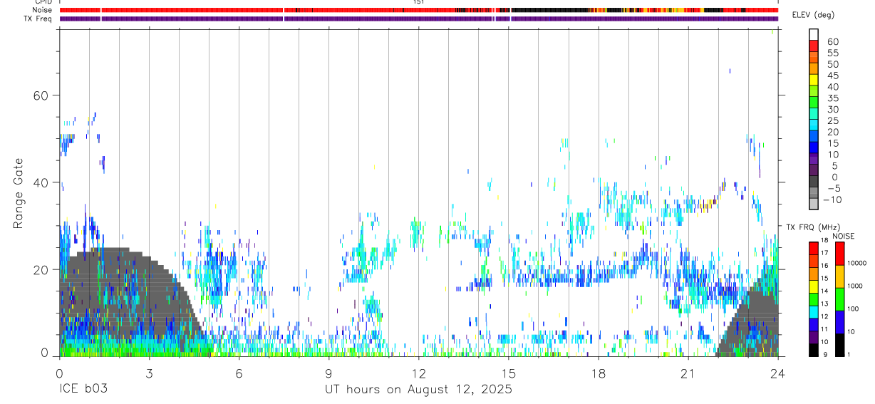Select the yellow 14-15 MHz TX FRQ segment
This screenshot has height=404, width=875.
click(x=814, y=286)
